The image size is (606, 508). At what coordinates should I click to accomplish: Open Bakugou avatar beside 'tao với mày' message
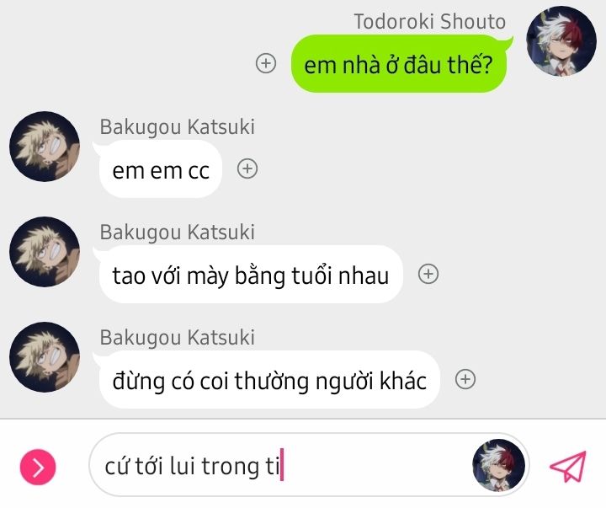point(45,252)
